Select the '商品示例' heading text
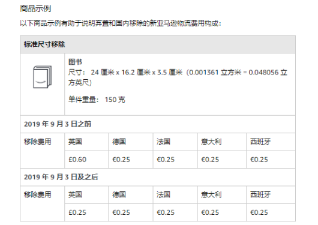318x225 pixels. (35, 9)
